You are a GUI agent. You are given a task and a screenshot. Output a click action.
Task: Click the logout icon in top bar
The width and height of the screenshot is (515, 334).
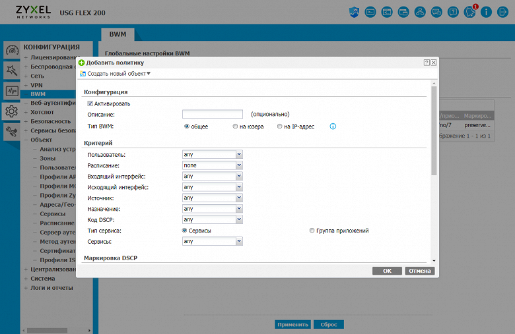[x=503, y=12]
